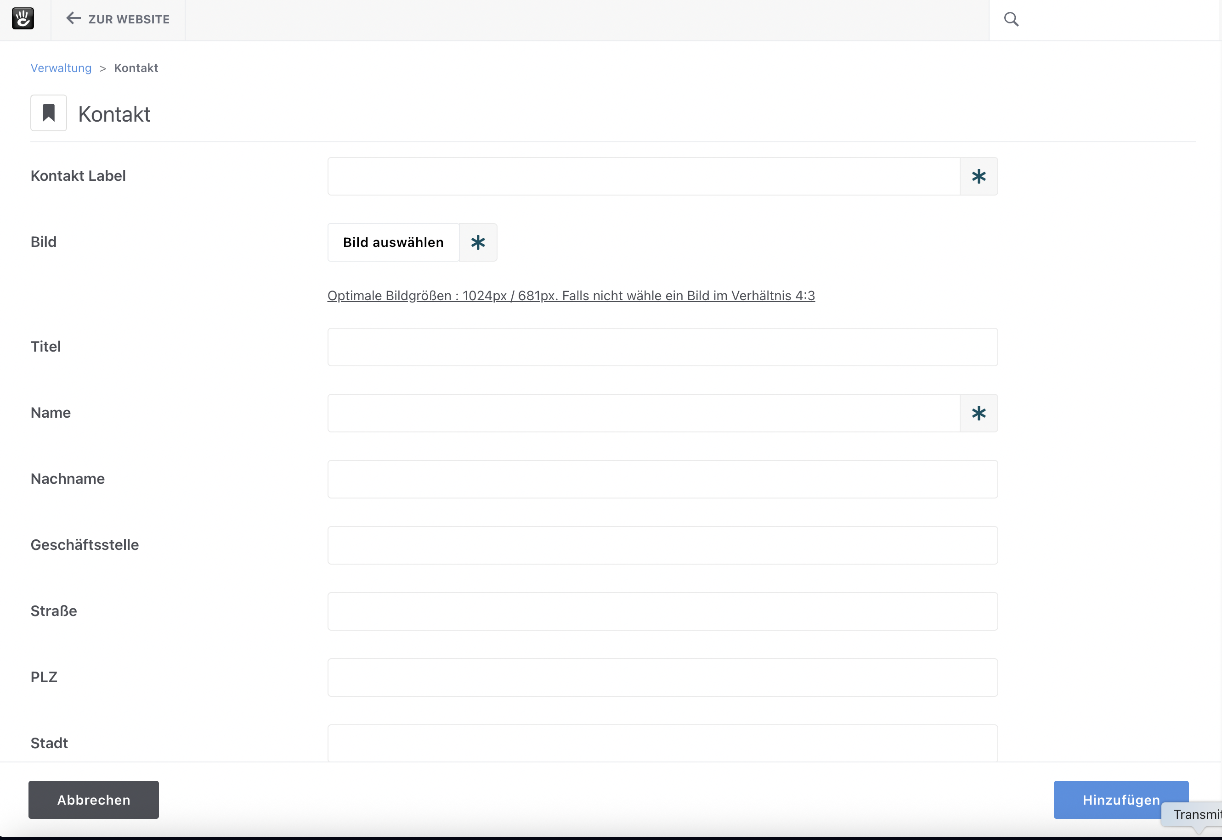The image size is (1222, 840).
Task: Click the asterisk icon on Kontakt Label field
Action: coord(979,176)
